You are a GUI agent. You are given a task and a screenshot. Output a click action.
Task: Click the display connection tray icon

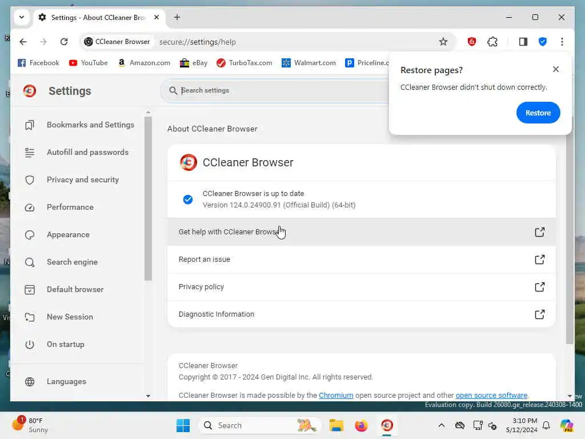coord(478,425)
